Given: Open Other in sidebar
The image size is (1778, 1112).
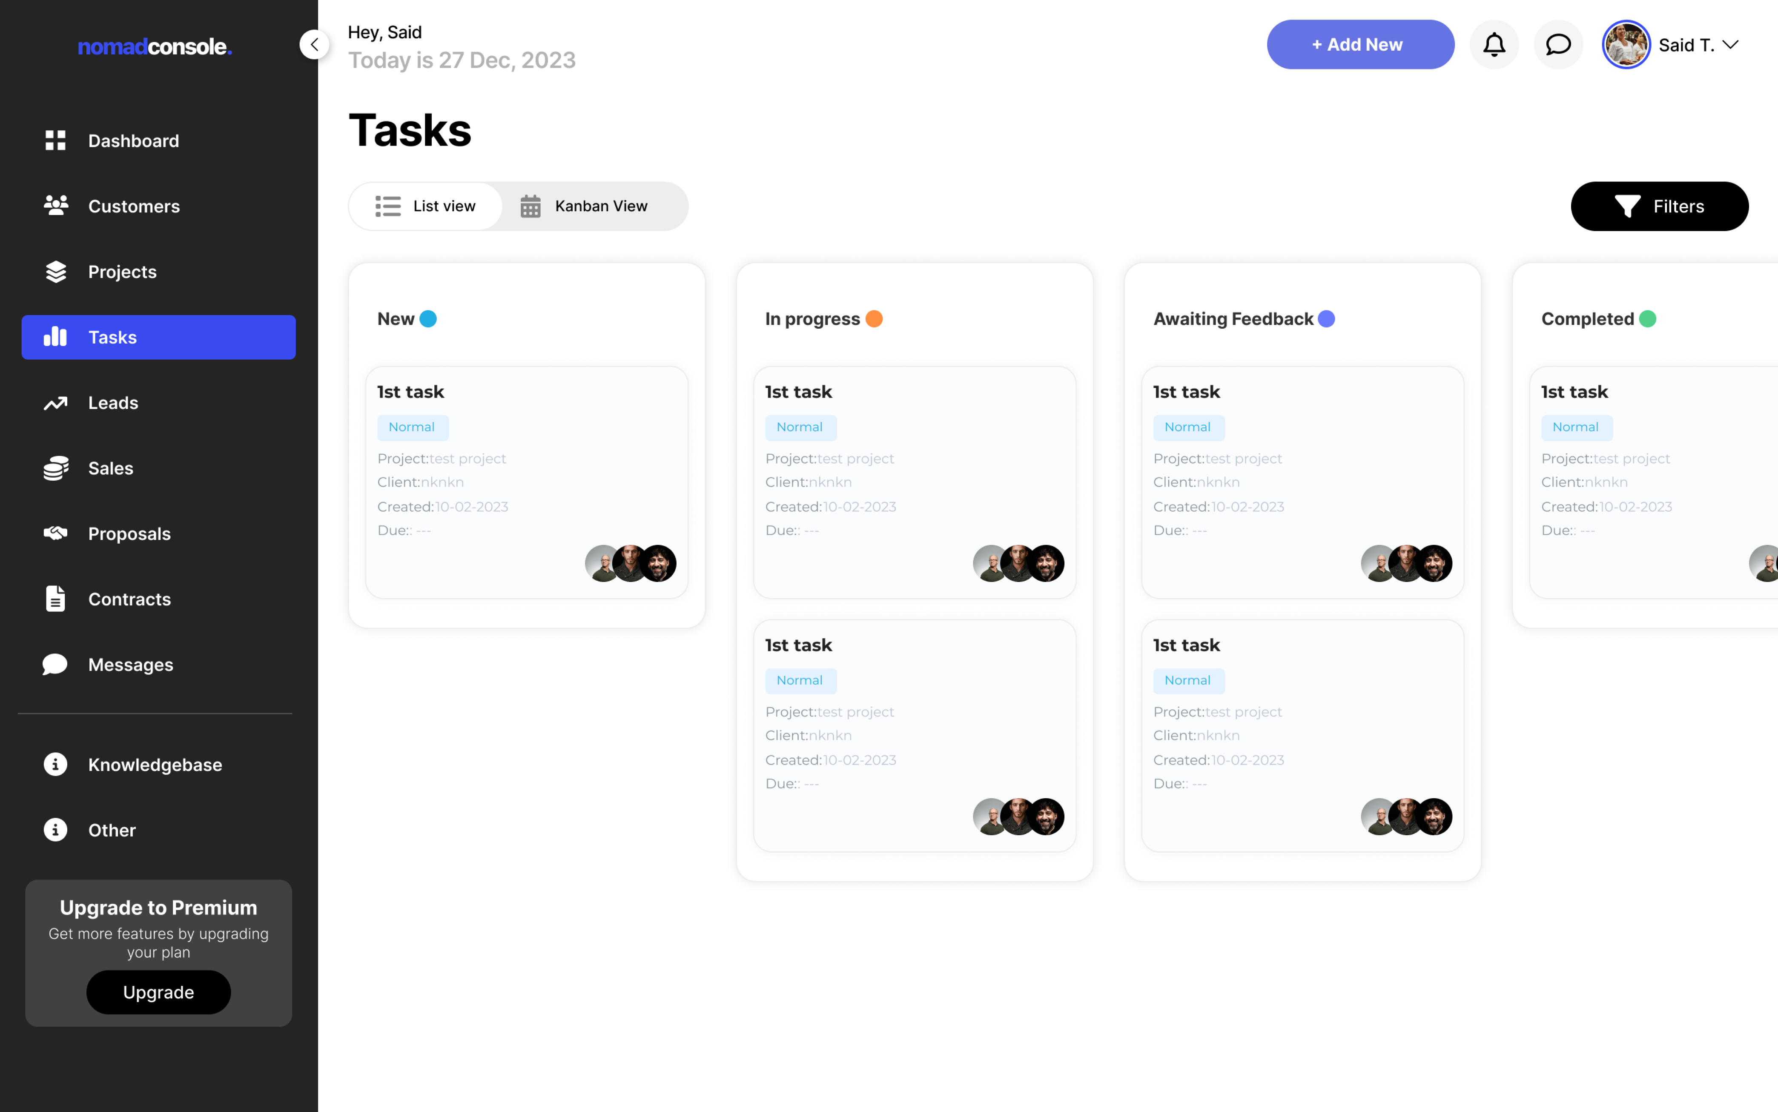Looking at the screenshot, I should [159, 830].
